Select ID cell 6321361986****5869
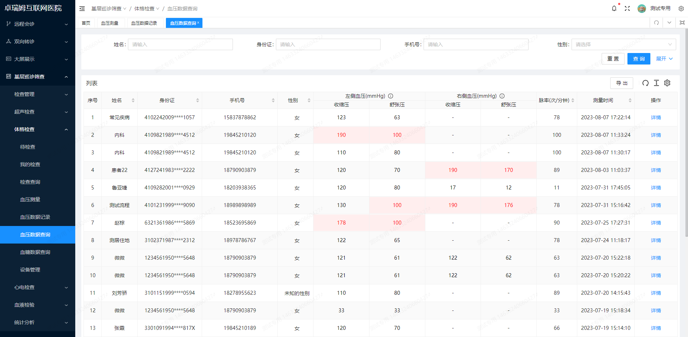This screenshot has height=337, width=688. (169, 223)
